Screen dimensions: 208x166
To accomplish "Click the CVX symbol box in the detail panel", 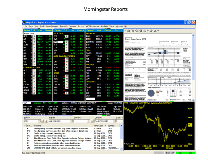I will pyautogui.click(x=27, y=103).
